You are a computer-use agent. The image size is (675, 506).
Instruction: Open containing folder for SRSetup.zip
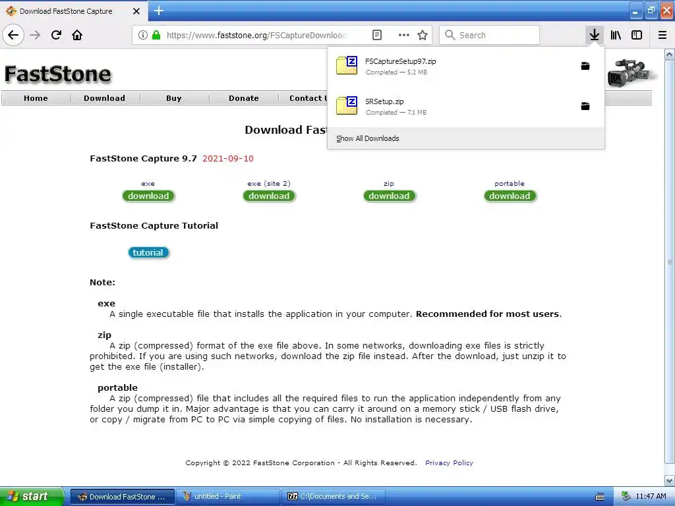(585, 106)
